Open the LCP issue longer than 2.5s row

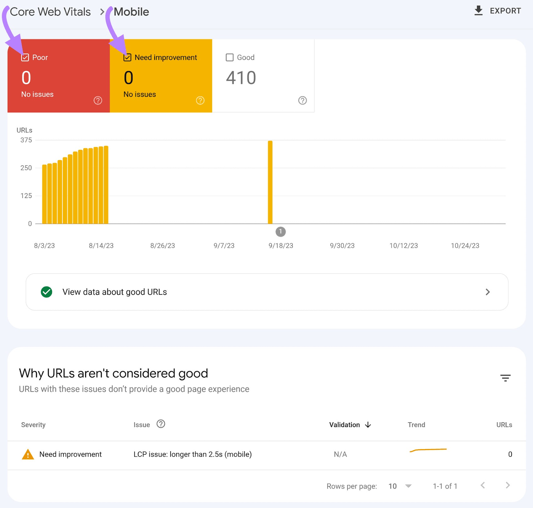193,454
